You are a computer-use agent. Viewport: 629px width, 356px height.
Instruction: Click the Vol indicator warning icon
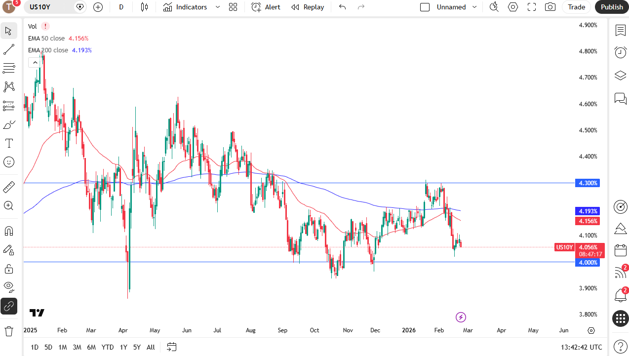45,26
